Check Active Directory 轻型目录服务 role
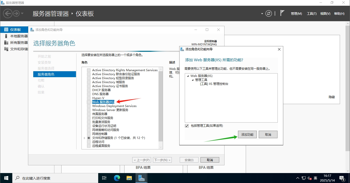 click(x=89, y=78)
